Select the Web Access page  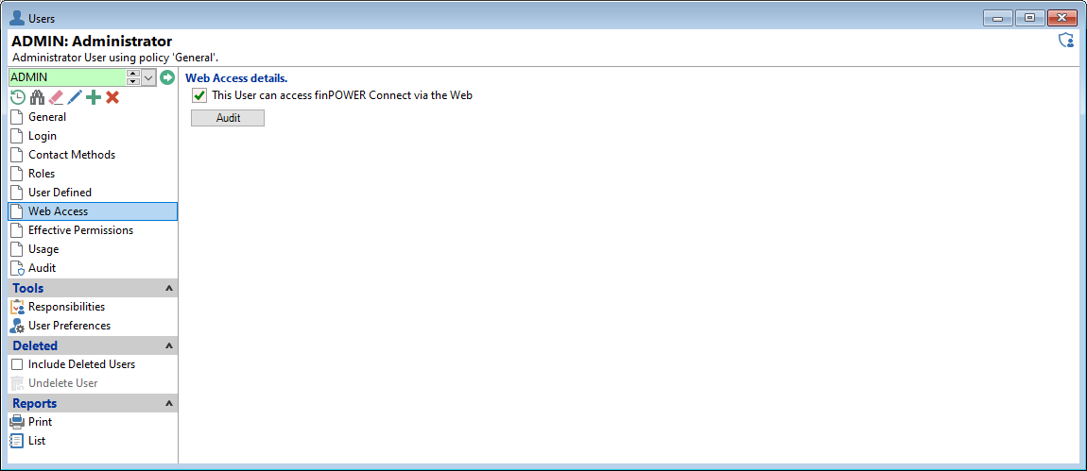(x=93, y=211)
